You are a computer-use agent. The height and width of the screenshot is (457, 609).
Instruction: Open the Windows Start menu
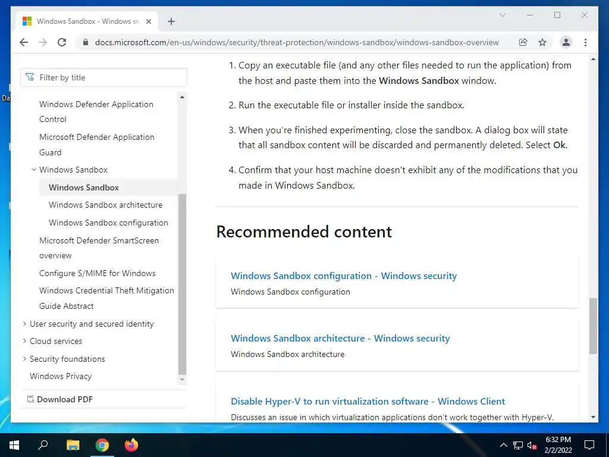14,445
